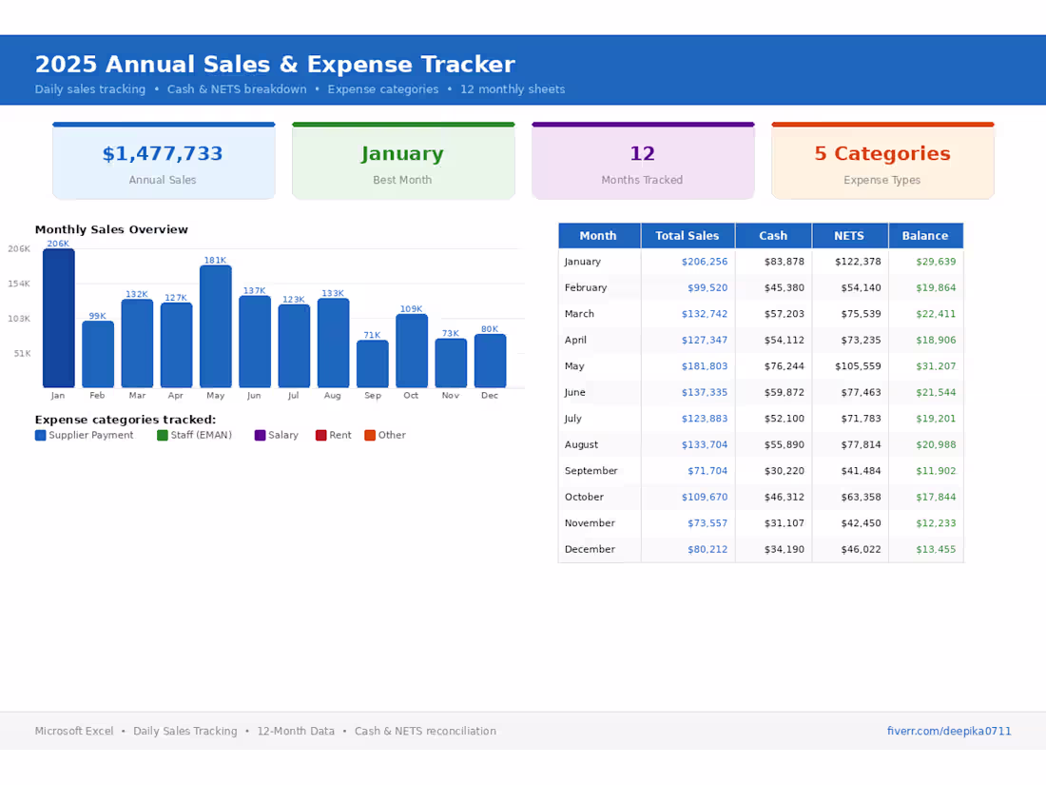Select the $1,477,733 Annual Sales card
This screenshot has width=1046, height=785.
click(x=164, y=161)
